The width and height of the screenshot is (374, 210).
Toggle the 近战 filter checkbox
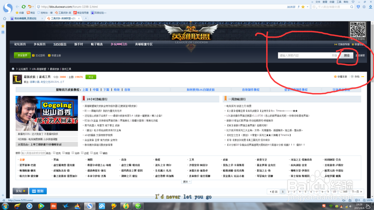pyautogui.click(x=91, y=153)
